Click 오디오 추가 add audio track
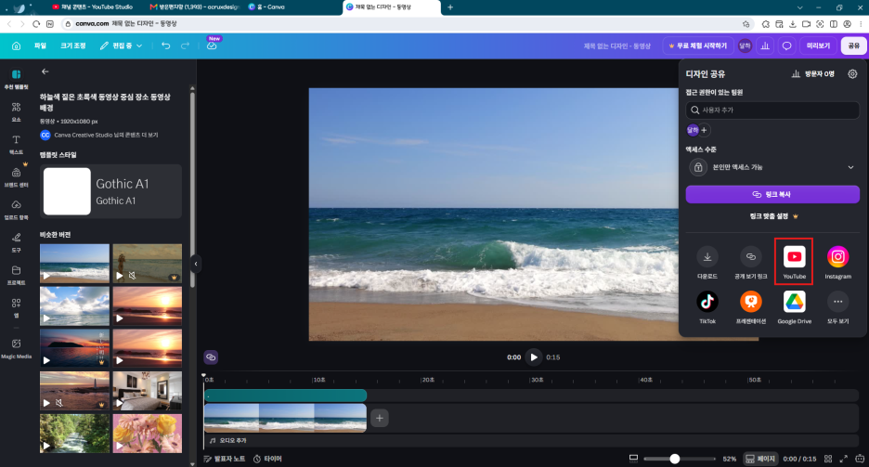 (228, 440)
